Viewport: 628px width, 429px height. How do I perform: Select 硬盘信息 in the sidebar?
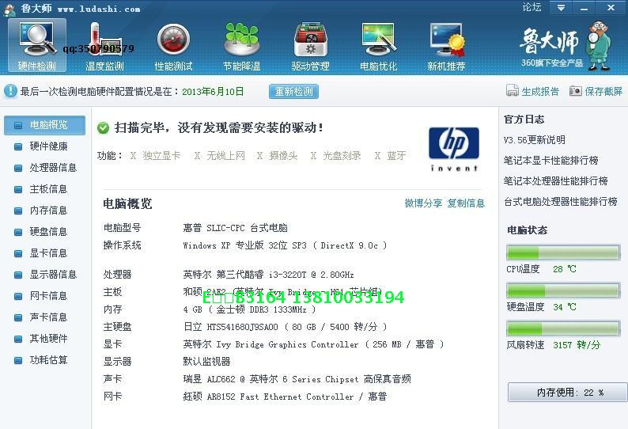pos(48,232)
